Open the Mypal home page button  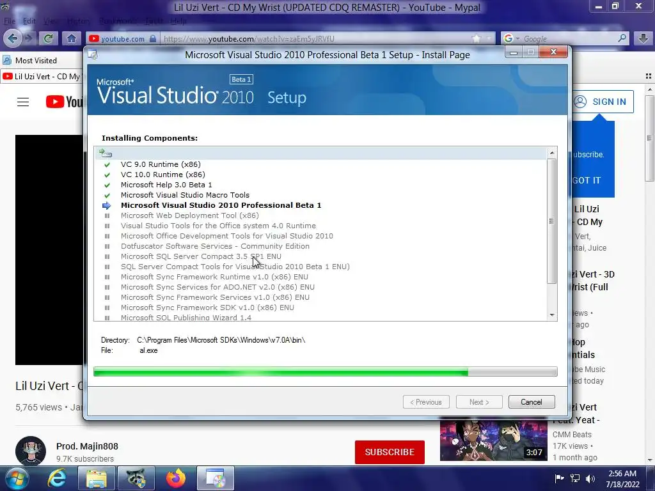click(72, 39)
